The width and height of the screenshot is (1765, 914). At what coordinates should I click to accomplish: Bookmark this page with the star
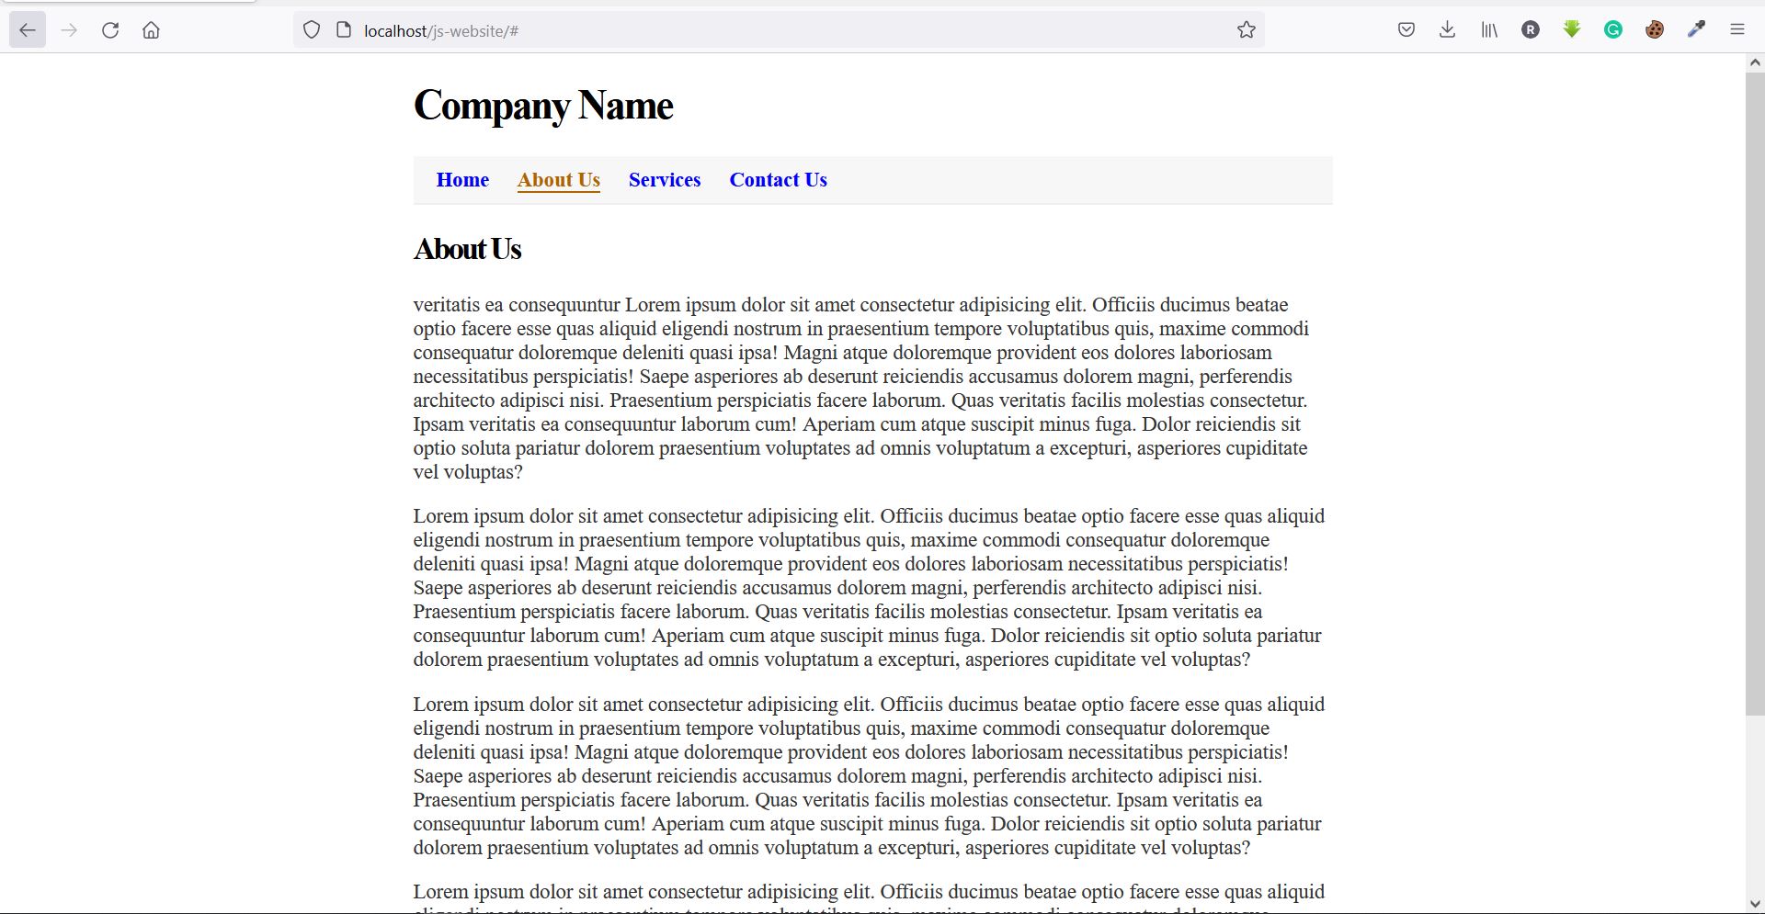pyautogui.click(x=1246, y=30)
